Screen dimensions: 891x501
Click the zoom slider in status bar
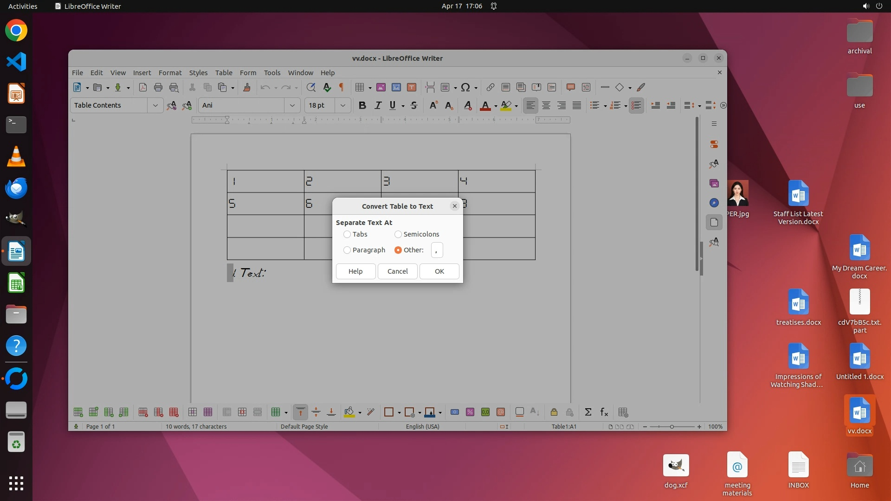(x=671, y=427)
